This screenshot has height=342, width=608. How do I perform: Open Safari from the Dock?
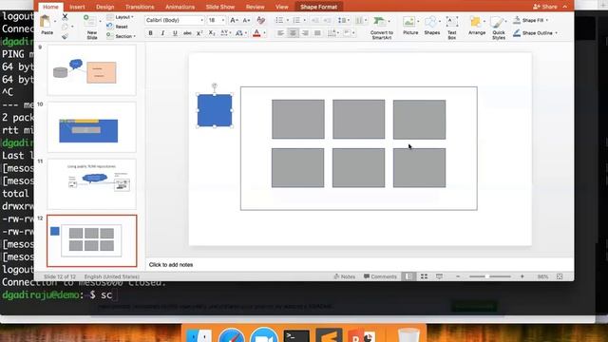point(232,335)
